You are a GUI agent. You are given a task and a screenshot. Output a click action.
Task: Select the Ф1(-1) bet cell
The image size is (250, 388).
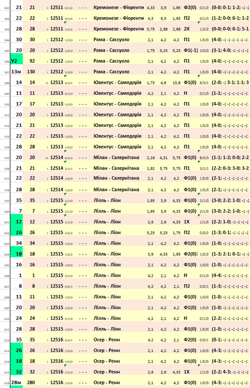[191, 50]
